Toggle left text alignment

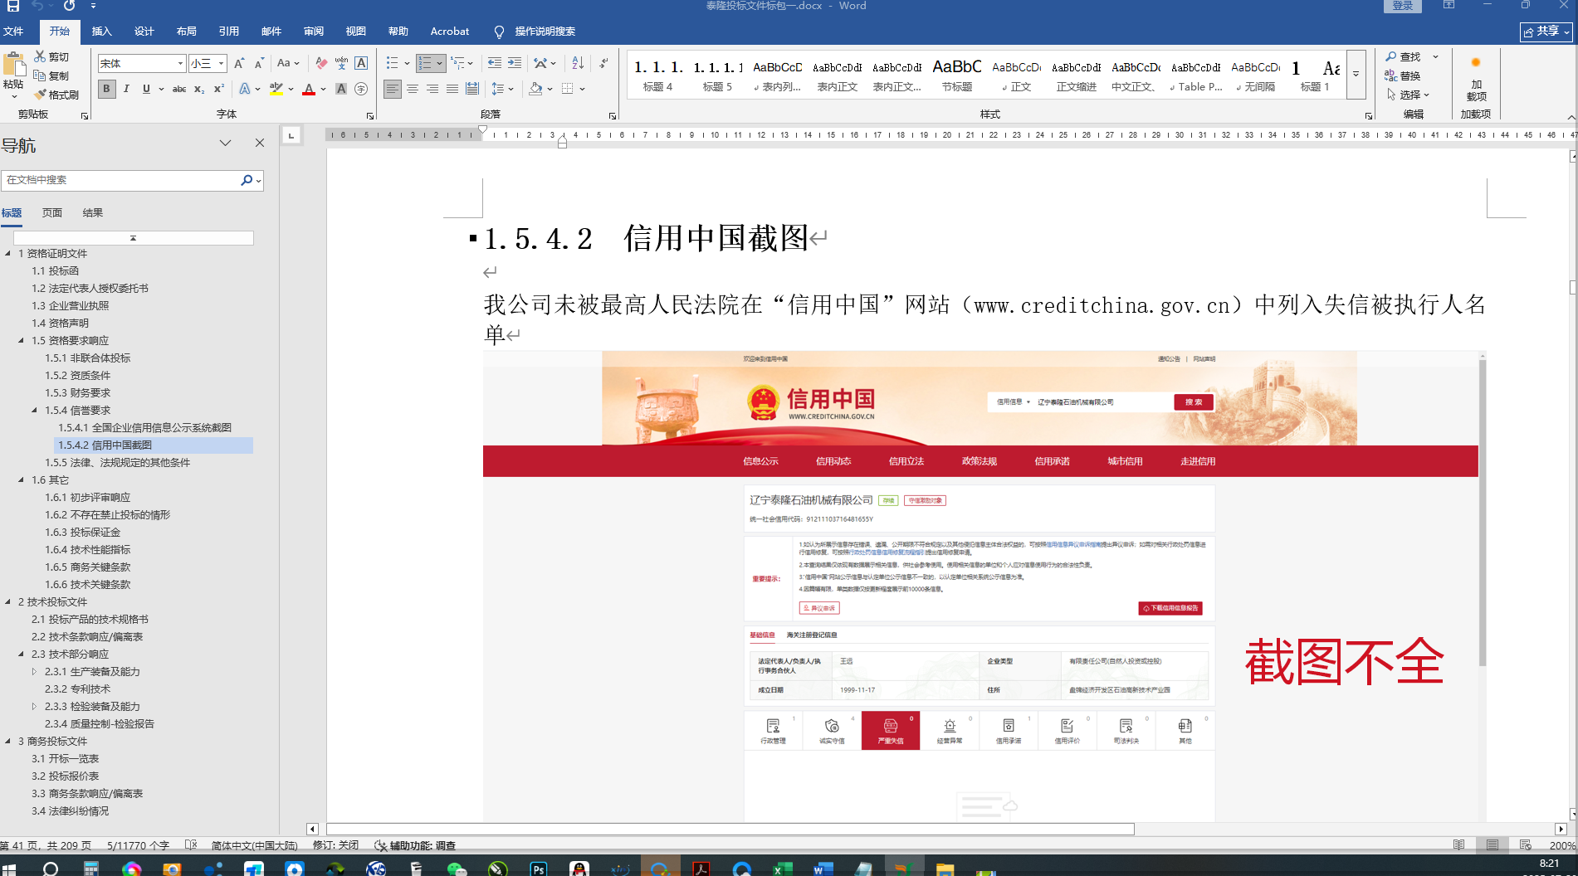coord(393,89)
